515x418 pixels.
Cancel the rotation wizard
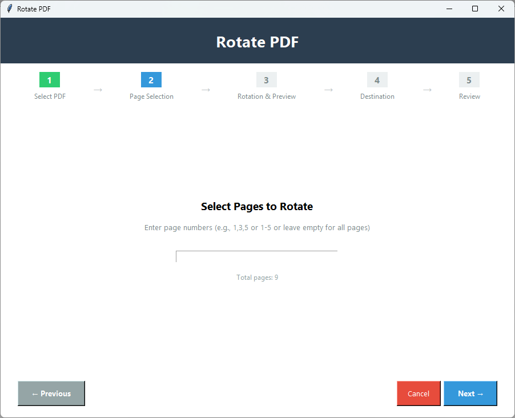[419, 393]
